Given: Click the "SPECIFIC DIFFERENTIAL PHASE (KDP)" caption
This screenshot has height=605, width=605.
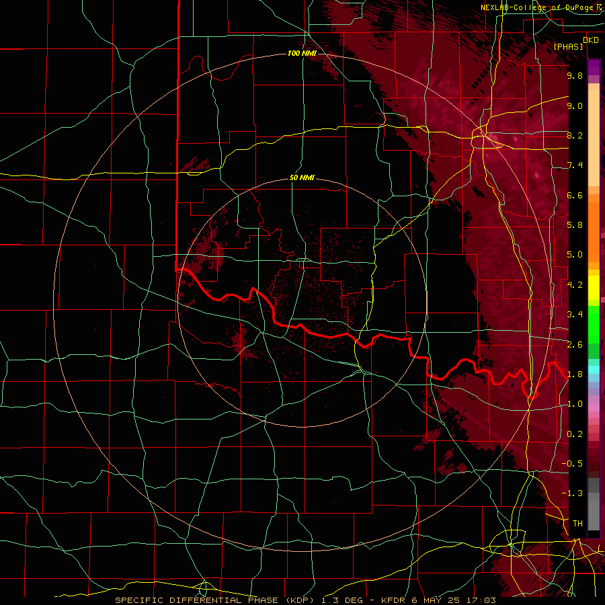Looking at the screenshot, I should tap(216, 600).
